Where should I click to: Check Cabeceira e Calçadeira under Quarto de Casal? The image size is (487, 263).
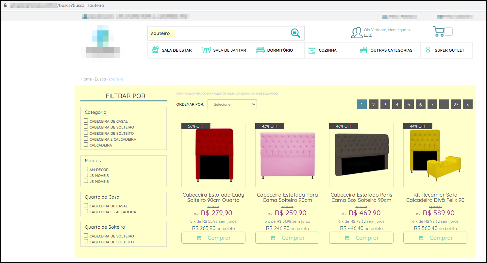pos(86,211)
